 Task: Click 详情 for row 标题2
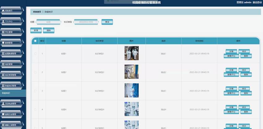click(x=231, y=70)
